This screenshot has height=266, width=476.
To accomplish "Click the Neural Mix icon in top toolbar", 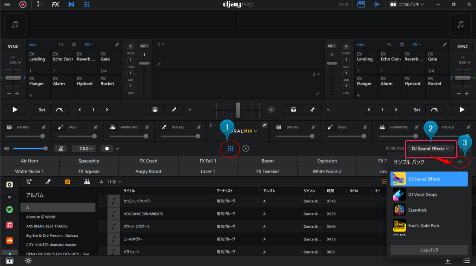I will [71, 5].
